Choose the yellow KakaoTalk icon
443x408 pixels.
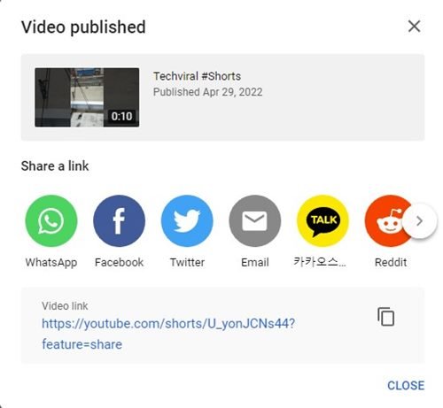click(x=323, y=220)
